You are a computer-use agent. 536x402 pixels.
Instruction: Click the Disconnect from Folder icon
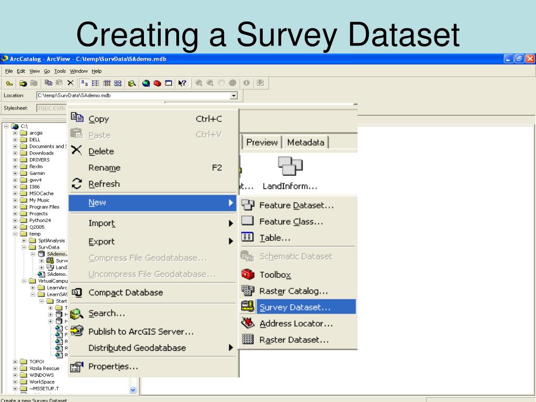pyautogui.click(x=33, y=83)
